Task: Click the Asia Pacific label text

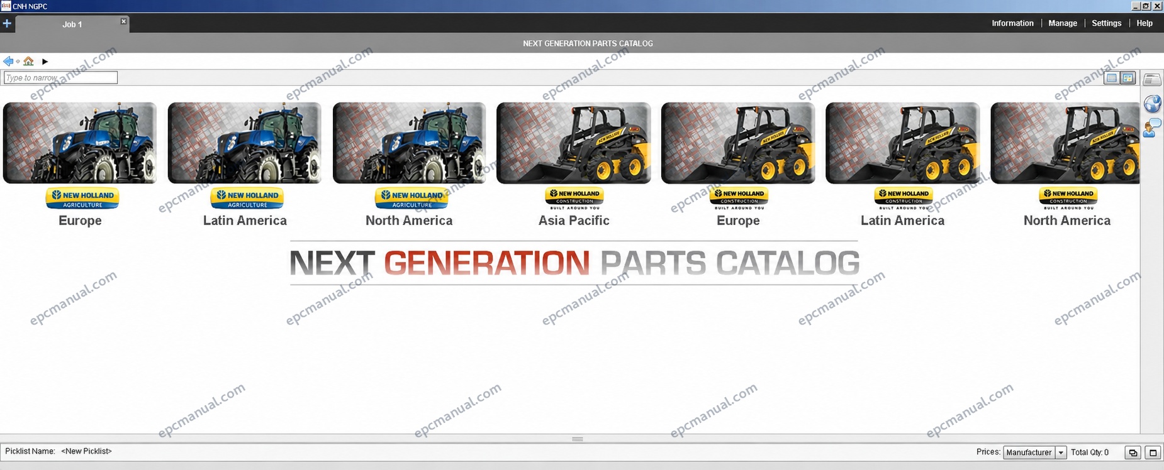Action: tap(574, 221)
